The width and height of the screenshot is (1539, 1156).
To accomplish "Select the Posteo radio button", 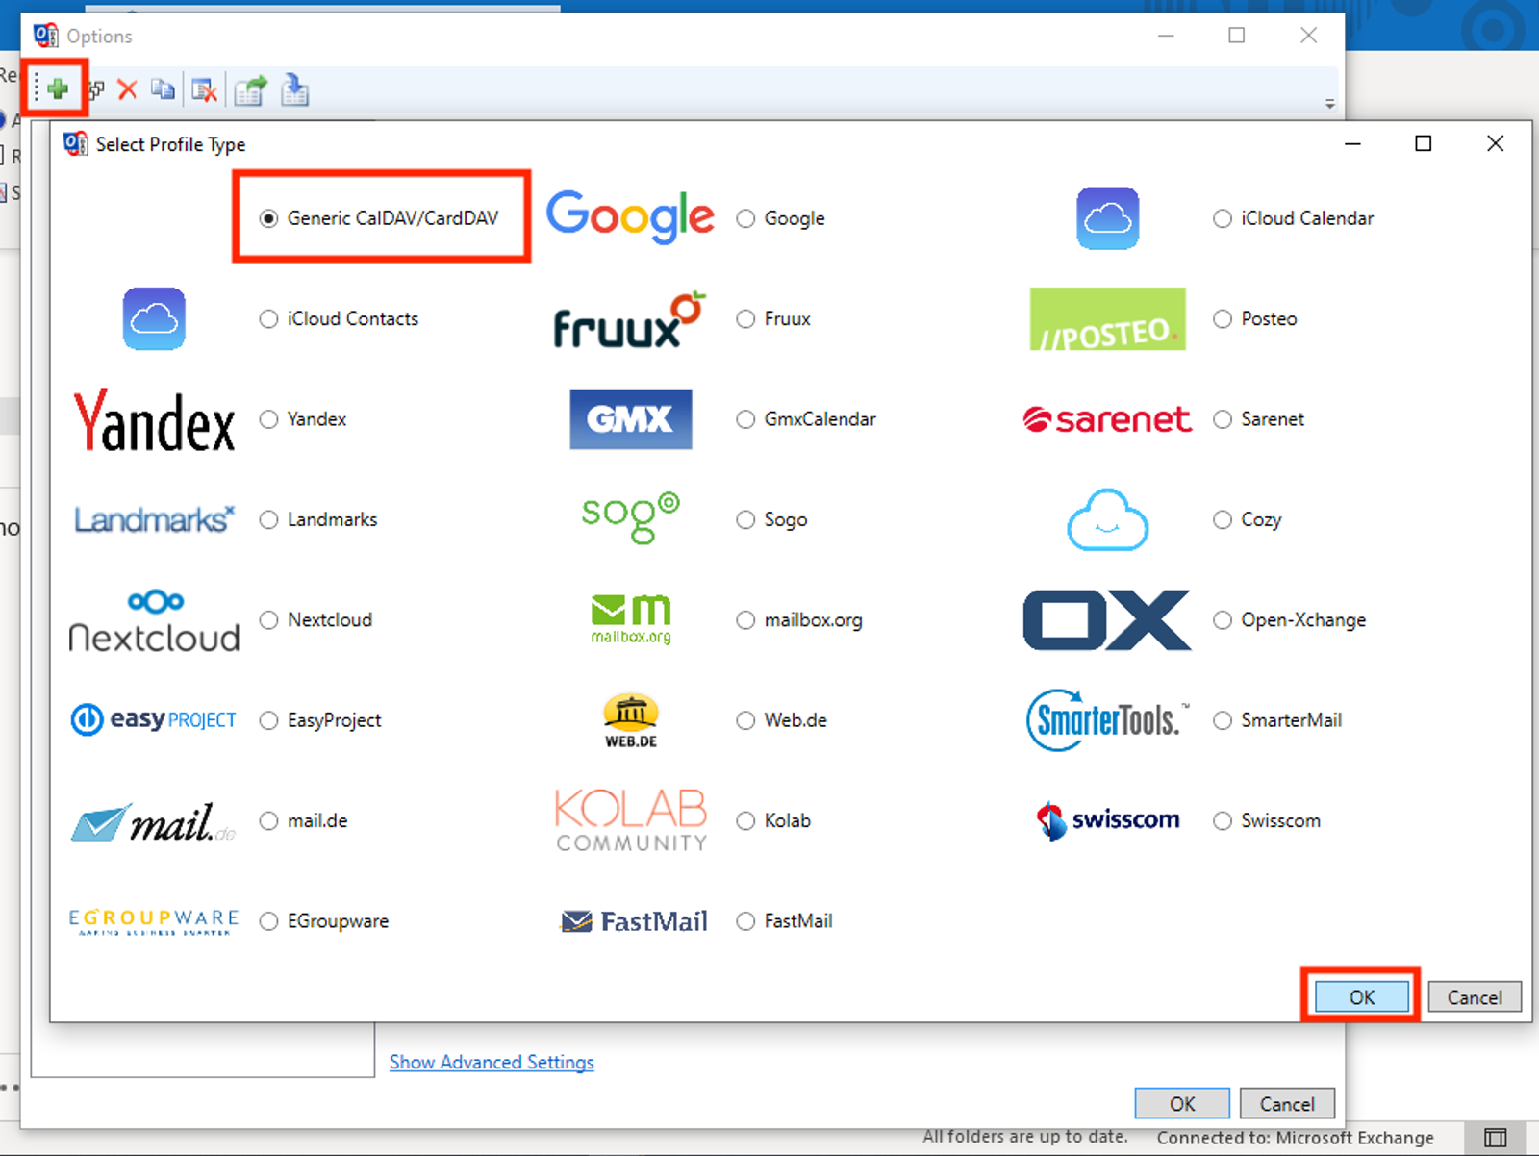I will click(x=1223, y=318).
